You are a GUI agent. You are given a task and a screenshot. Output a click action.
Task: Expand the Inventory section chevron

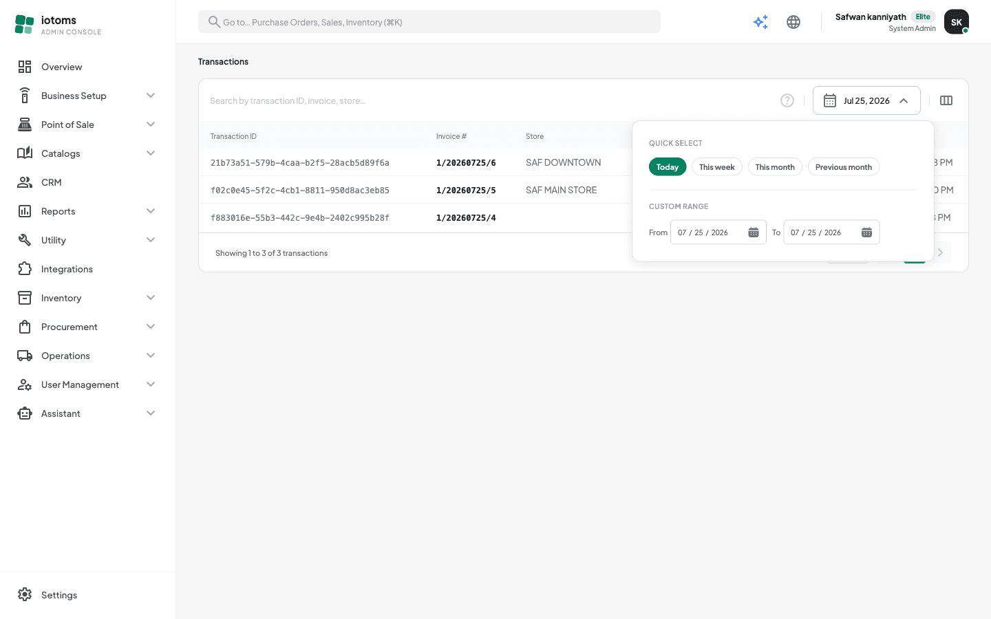click(x=151, y=298)
